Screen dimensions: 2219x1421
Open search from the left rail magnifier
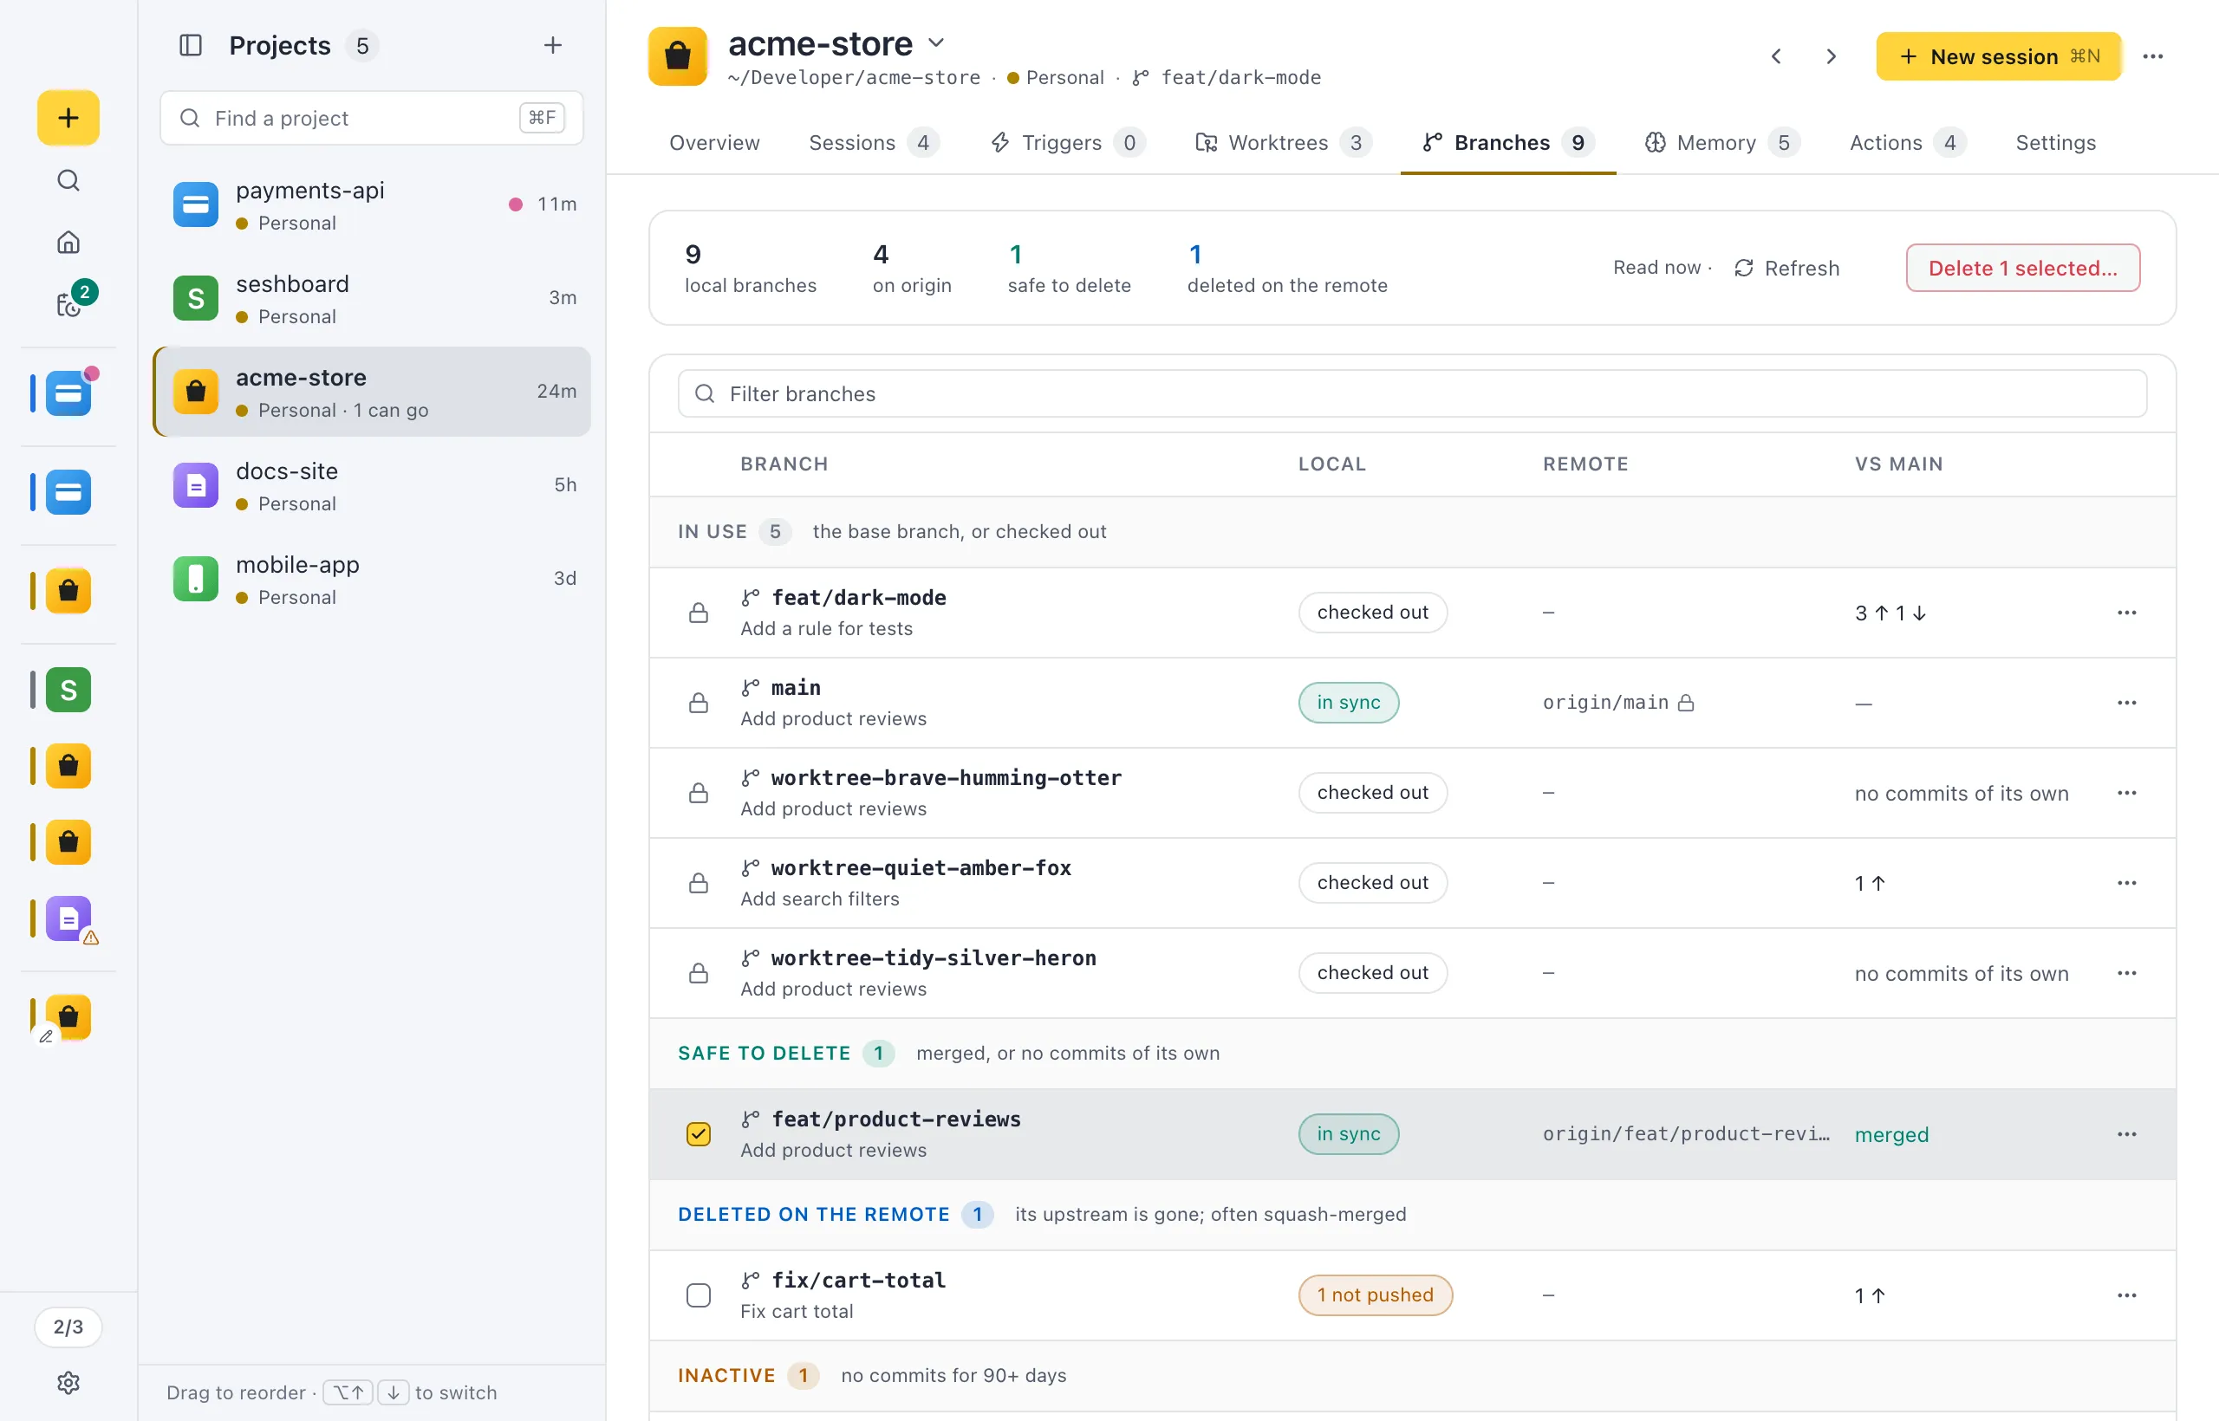pos(68,180)
